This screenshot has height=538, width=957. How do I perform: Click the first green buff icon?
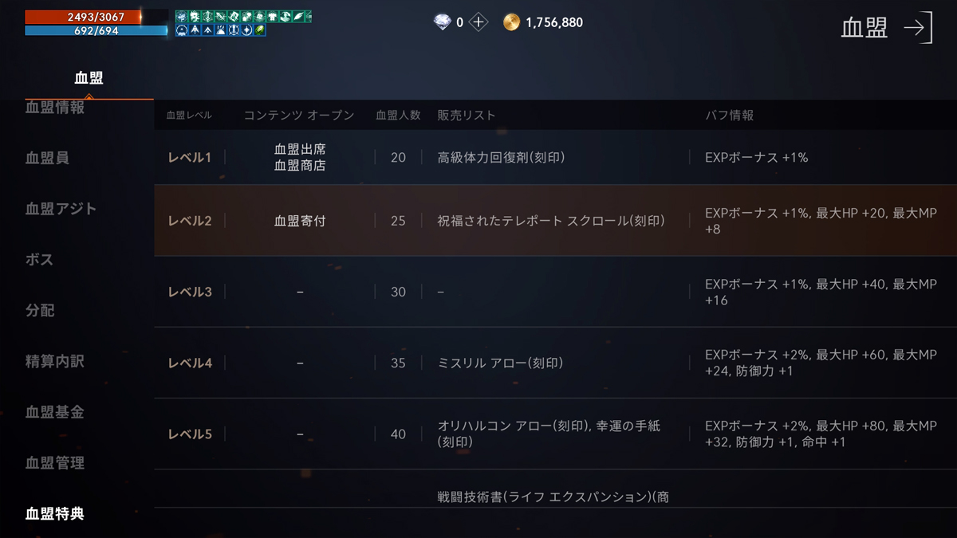pos(181,16)
